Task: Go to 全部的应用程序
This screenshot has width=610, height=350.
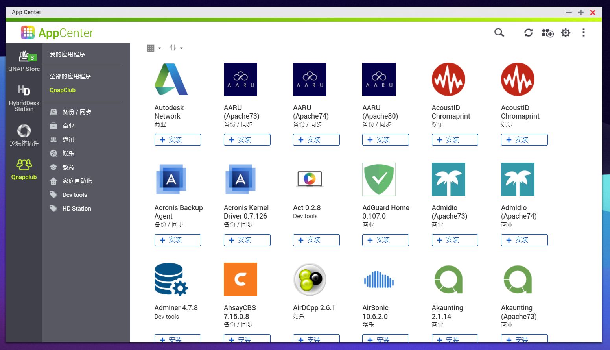Action: coord(70,76)
